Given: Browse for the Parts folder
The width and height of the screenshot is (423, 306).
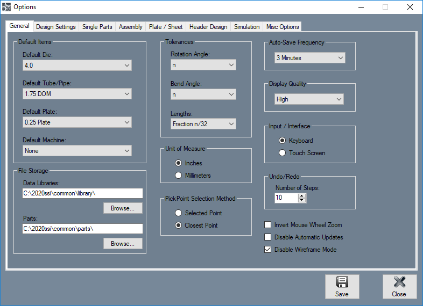Looking at the screenshot, I should (123, 244).
